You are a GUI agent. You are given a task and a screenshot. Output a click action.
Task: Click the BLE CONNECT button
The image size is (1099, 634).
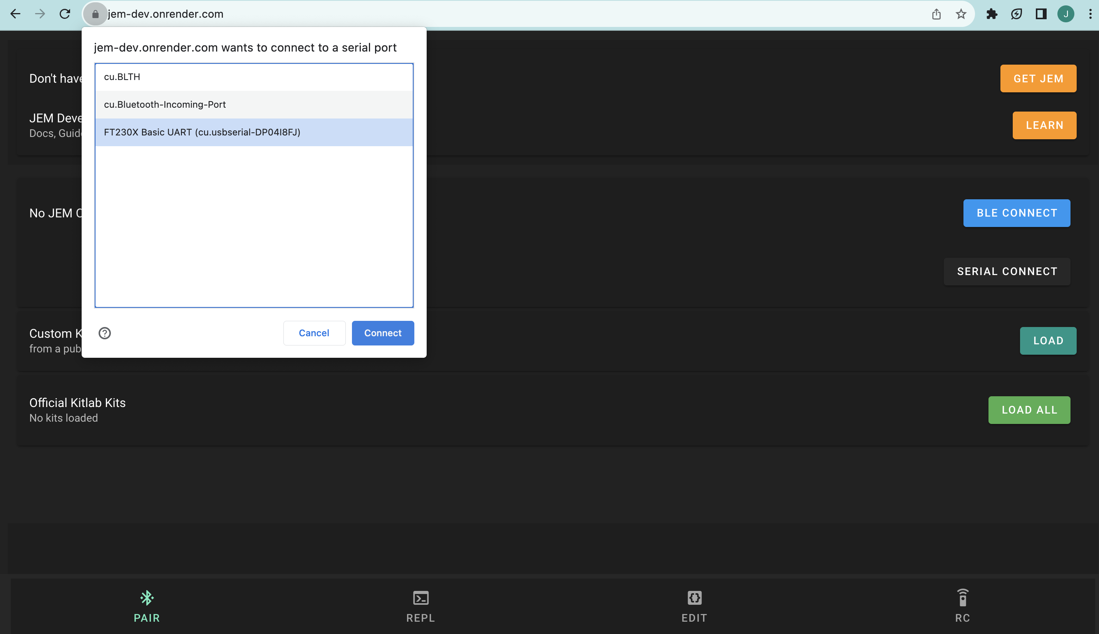point(1016,213)
